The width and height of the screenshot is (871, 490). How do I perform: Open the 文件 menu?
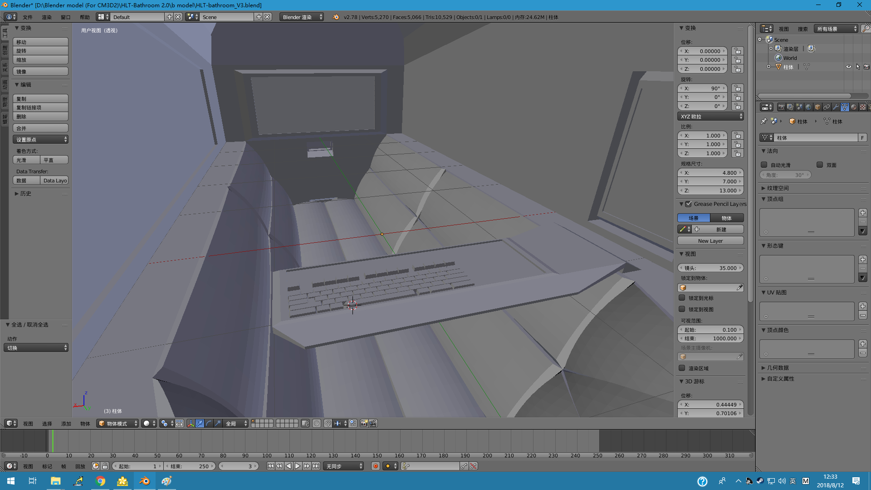click(x=28, y=17)
